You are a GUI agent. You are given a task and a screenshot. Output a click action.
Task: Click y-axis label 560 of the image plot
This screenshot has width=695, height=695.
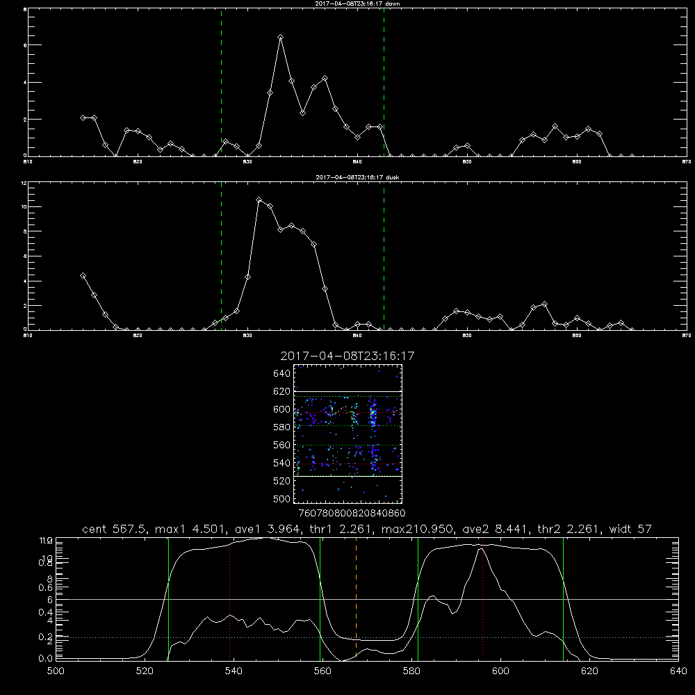[x=282, y=445]
